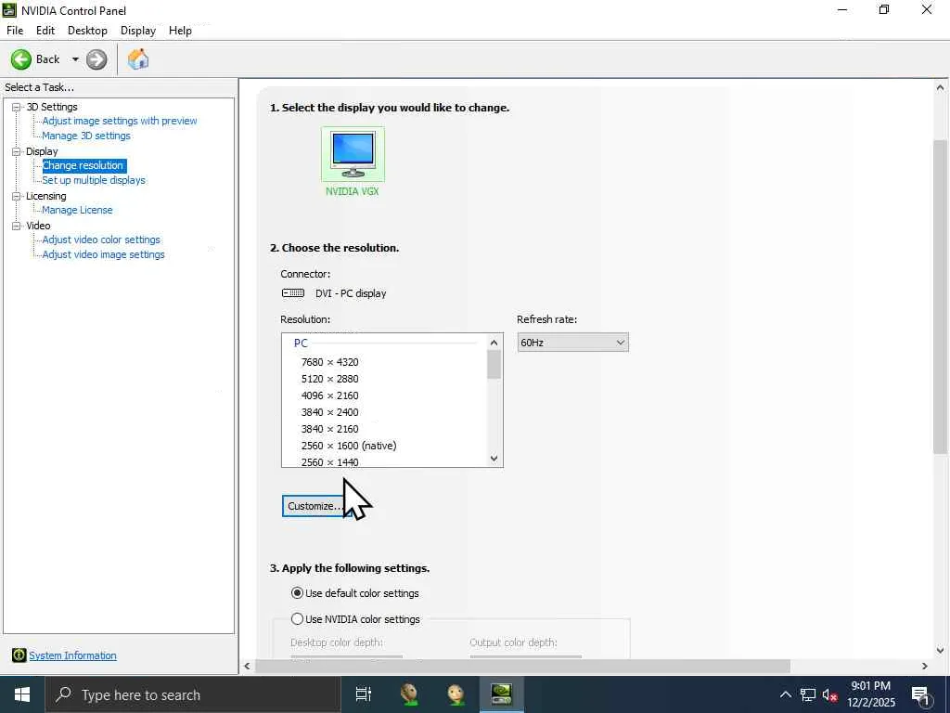
Task: Click the main panel vertical scrollbar thumb
Action: click(940, 296)
